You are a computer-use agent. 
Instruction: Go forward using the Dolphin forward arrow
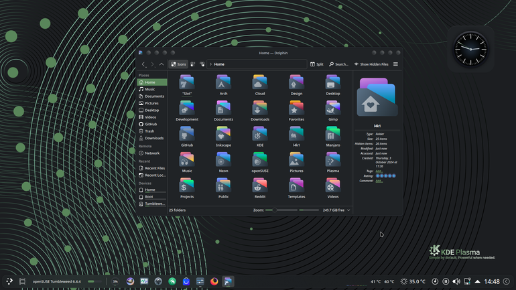(152, 64)
